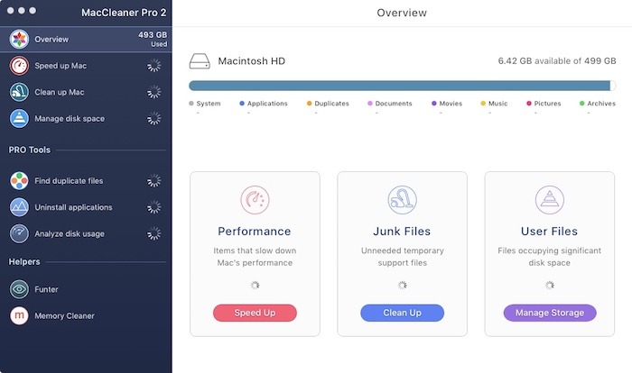
Task: Click the green Archives legend dot
Action: pyautogui.click(x=582, y=104)
